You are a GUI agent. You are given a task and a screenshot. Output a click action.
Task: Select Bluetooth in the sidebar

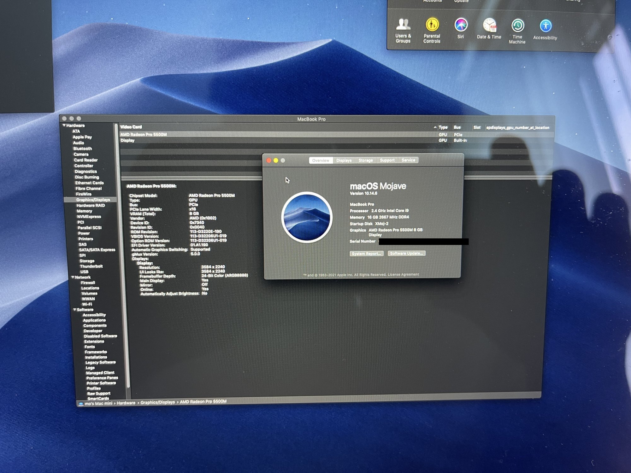(83, 149)
